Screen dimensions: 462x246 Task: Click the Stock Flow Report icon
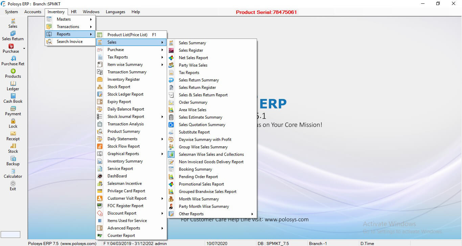[x=100, y=146]
